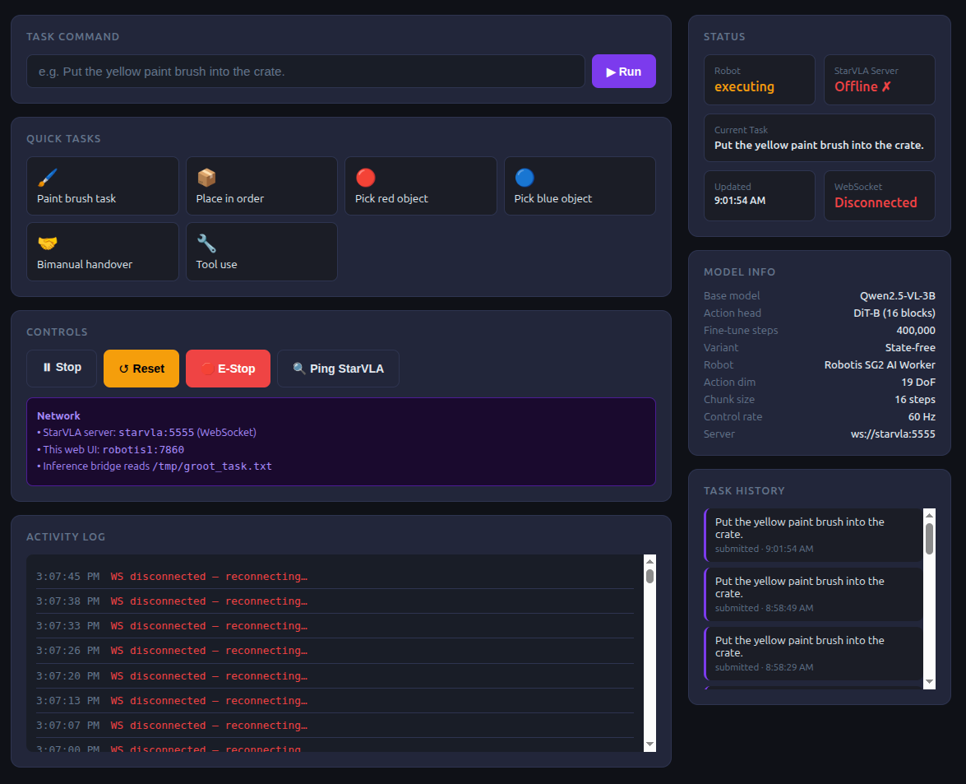Click the handshake icon for Bimanual handover
Viewport: 966px width, 784px height.
tap(48, 244)
